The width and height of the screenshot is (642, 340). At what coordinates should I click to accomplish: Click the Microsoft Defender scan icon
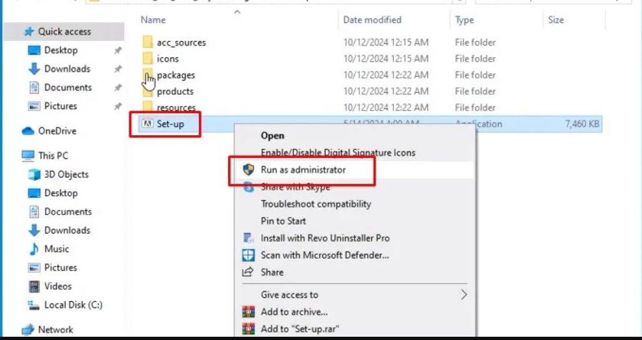tap(248, 255)
